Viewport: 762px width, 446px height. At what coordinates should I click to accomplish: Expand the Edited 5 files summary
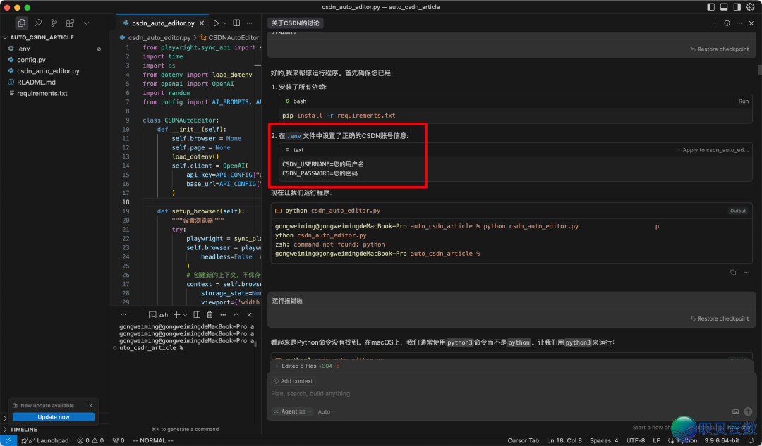click(299, 366)
